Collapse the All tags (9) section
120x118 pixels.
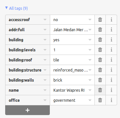(16, 8)
